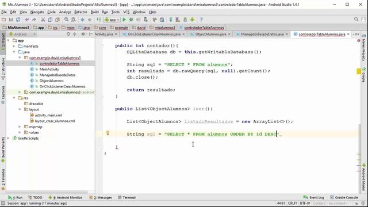Collapse the java folder node
Screen dimensions: 368x207
pyautogui.click(x=14, y=52)
